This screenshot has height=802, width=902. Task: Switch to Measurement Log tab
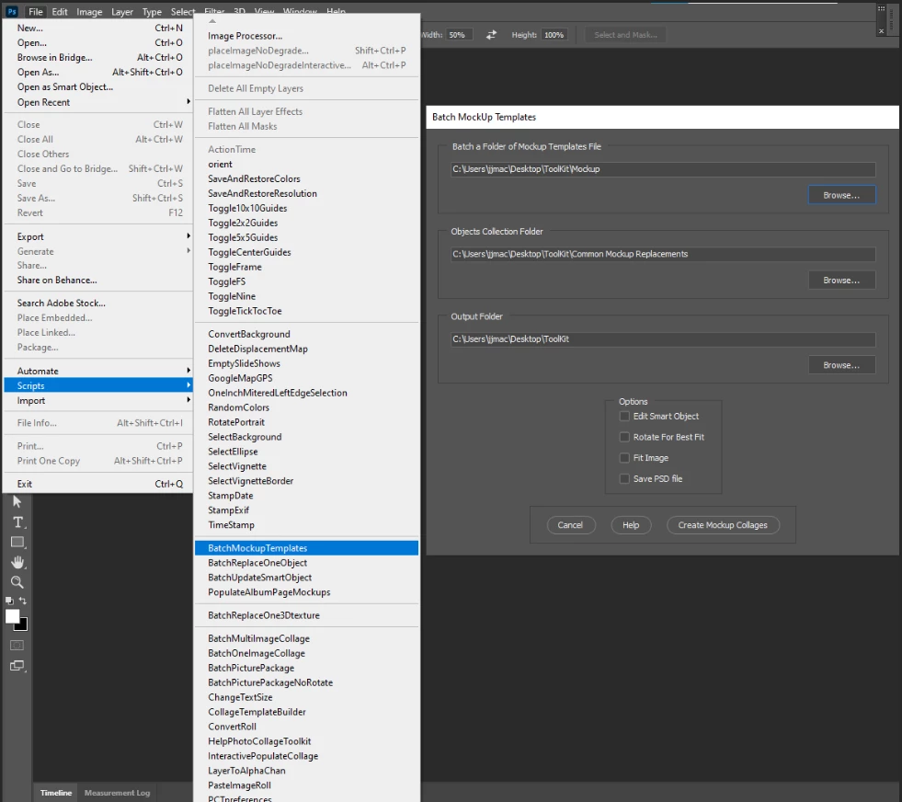pos(118,793)
